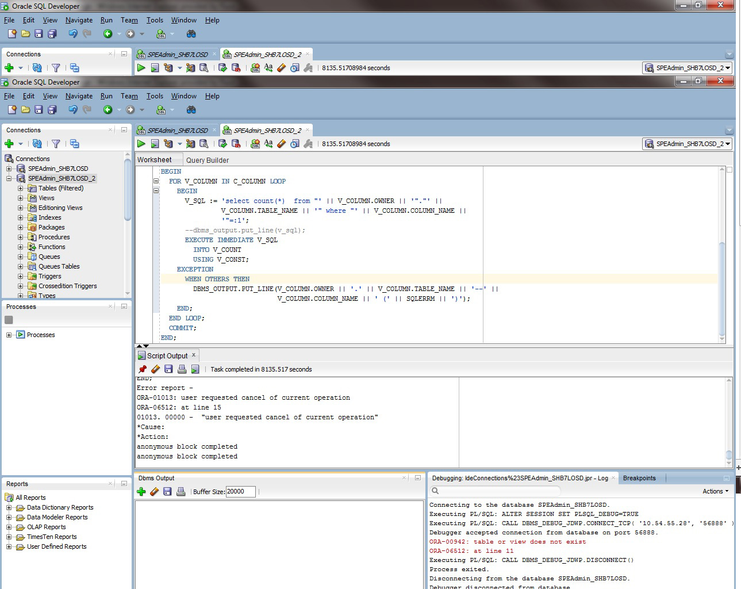
Task: Click the grey stop button in the Processes panel
Action: pos(9,320)
